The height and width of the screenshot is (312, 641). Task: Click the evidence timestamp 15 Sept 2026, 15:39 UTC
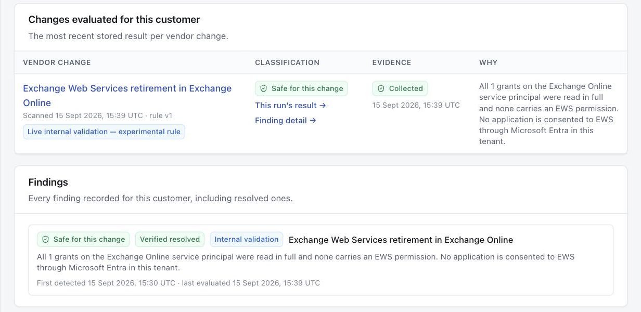click(x=416, y=105)
